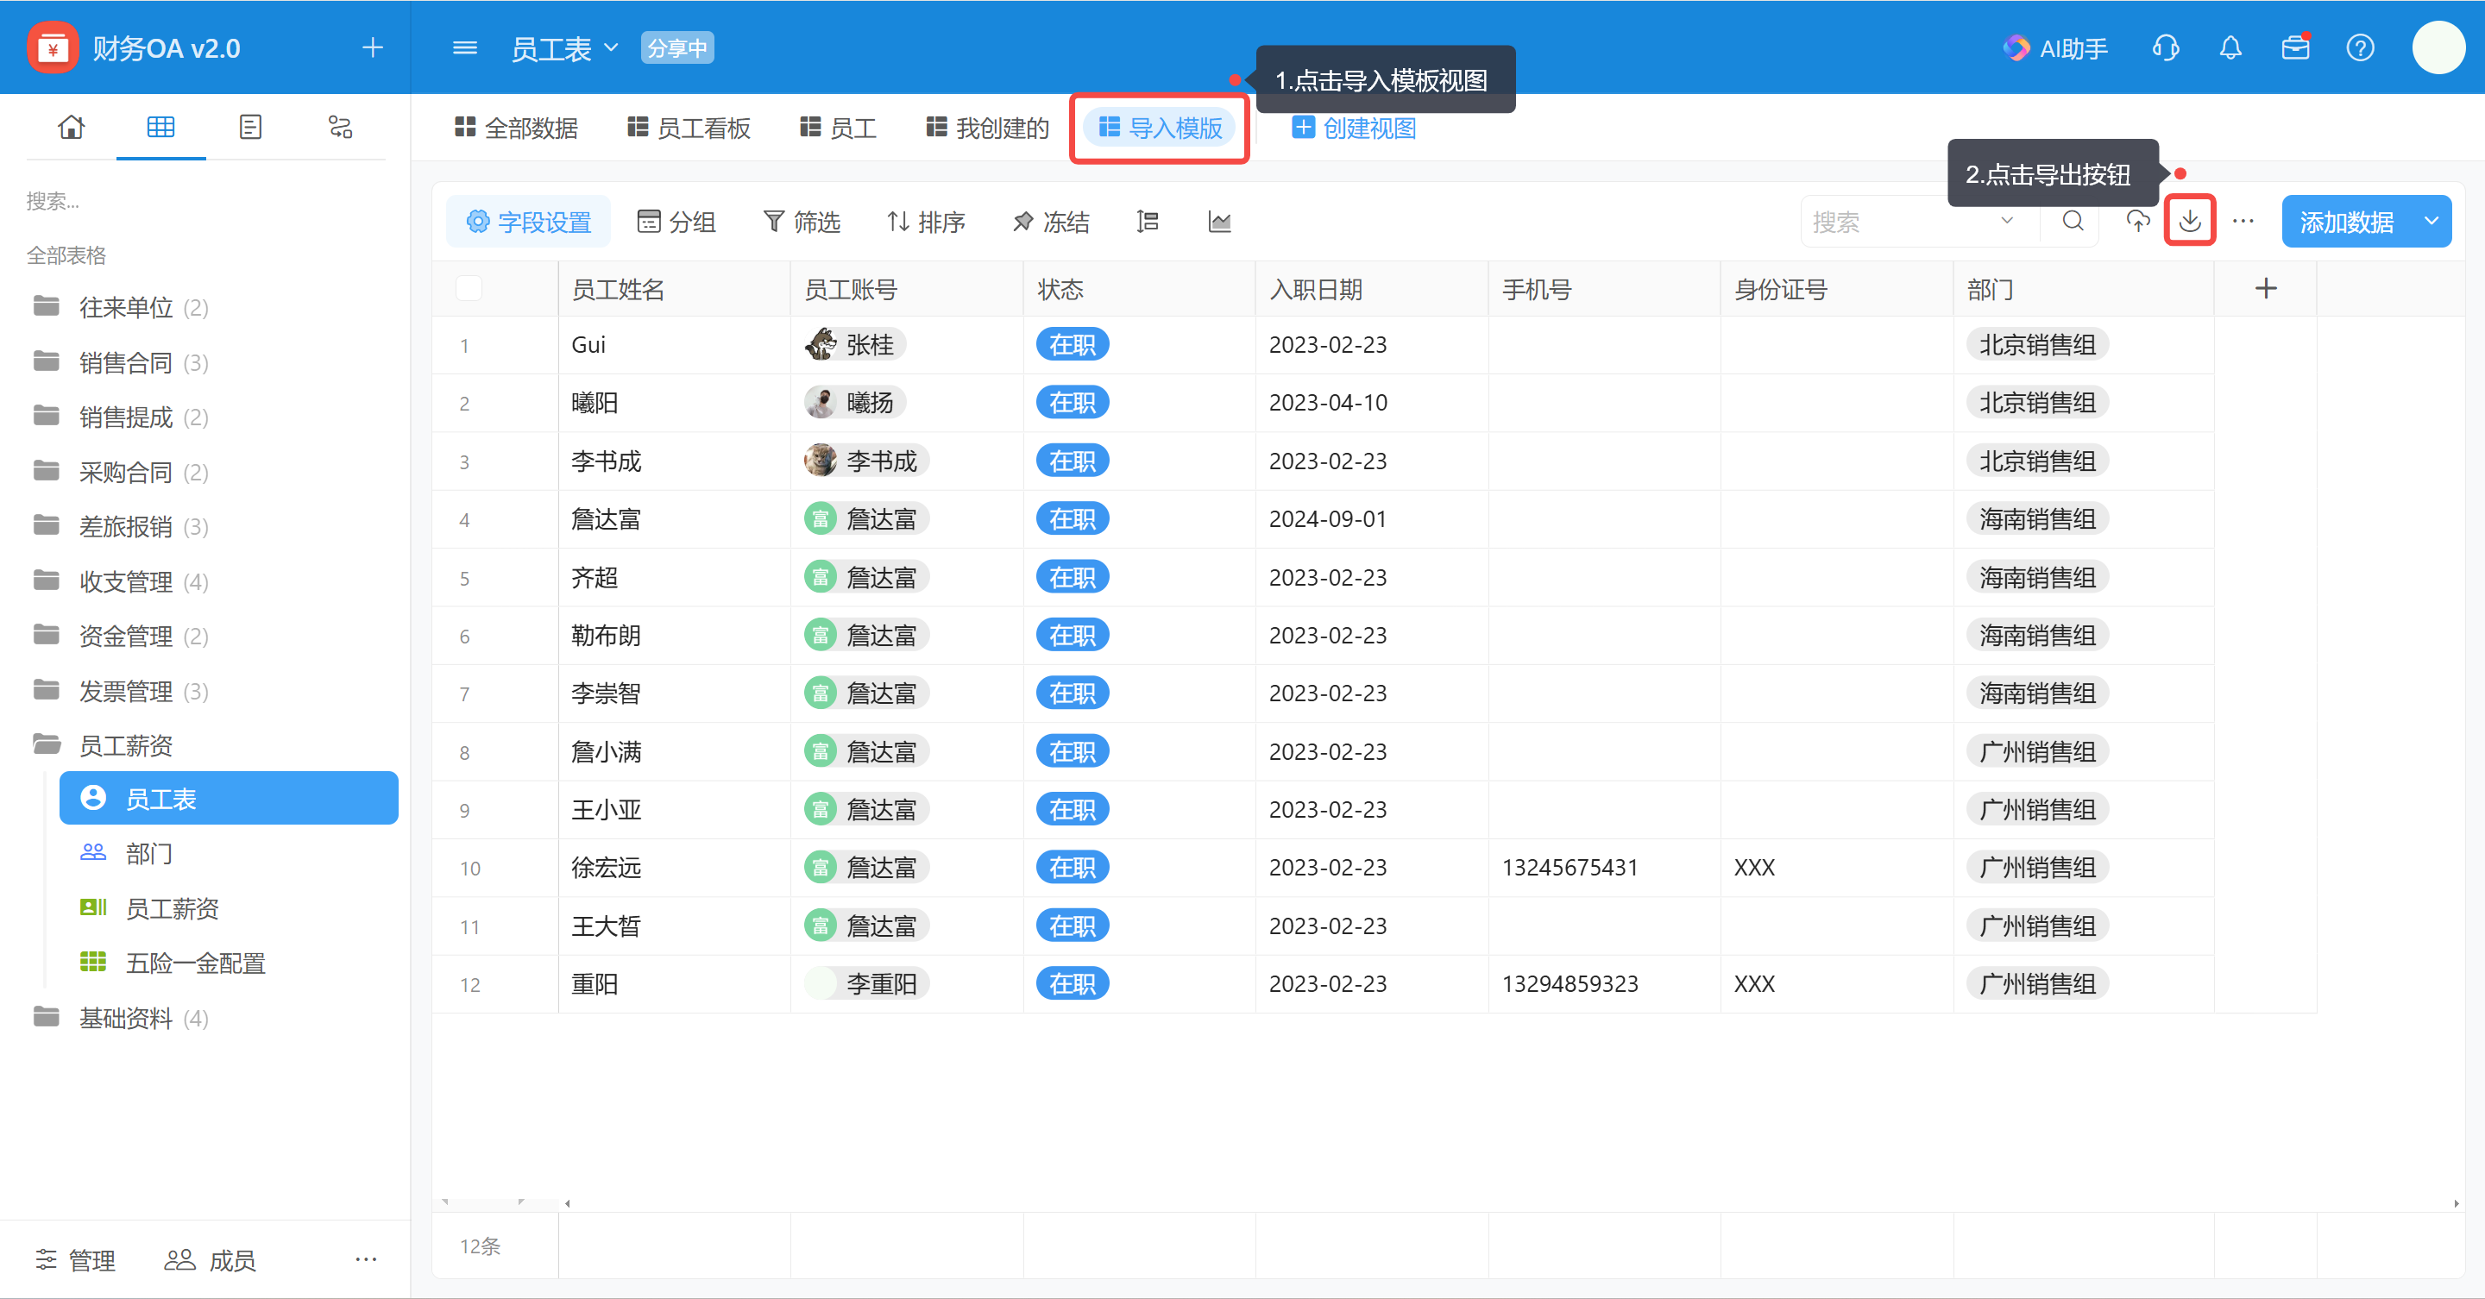Expand the 添加数据 dropdown arrow

click(x=2431, y=221)
